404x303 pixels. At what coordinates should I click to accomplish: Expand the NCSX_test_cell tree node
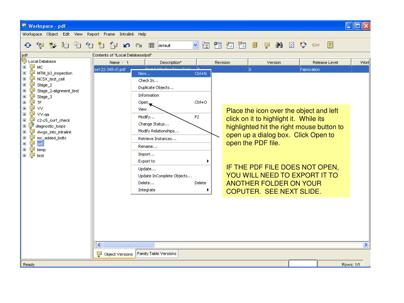(24, 79)
